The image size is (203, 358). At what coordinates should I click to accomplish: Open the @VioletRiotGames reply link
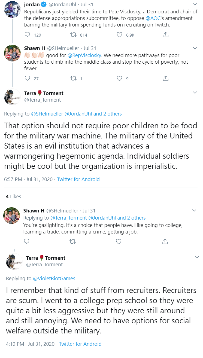[x=54, y=279]
